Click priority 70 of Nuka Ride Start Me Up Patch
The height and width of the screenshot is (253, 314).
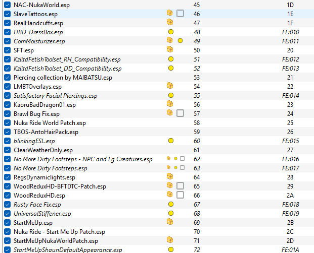(x=197, y=232)
